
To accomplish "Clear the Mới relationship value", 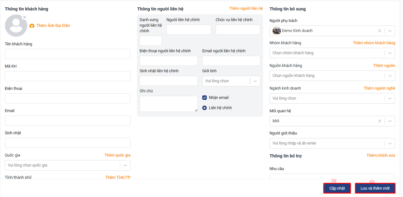I will [x=380, y=121].
